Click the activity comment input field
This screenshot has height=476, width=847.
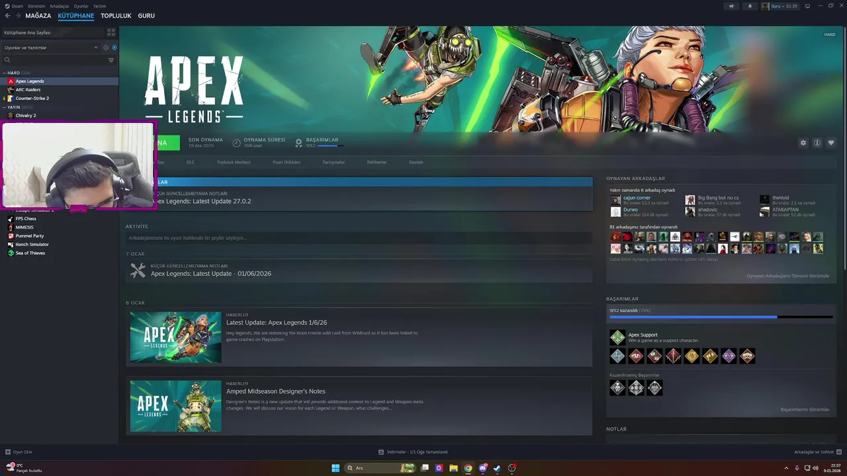pyautogui.click(x=359, y=237)
